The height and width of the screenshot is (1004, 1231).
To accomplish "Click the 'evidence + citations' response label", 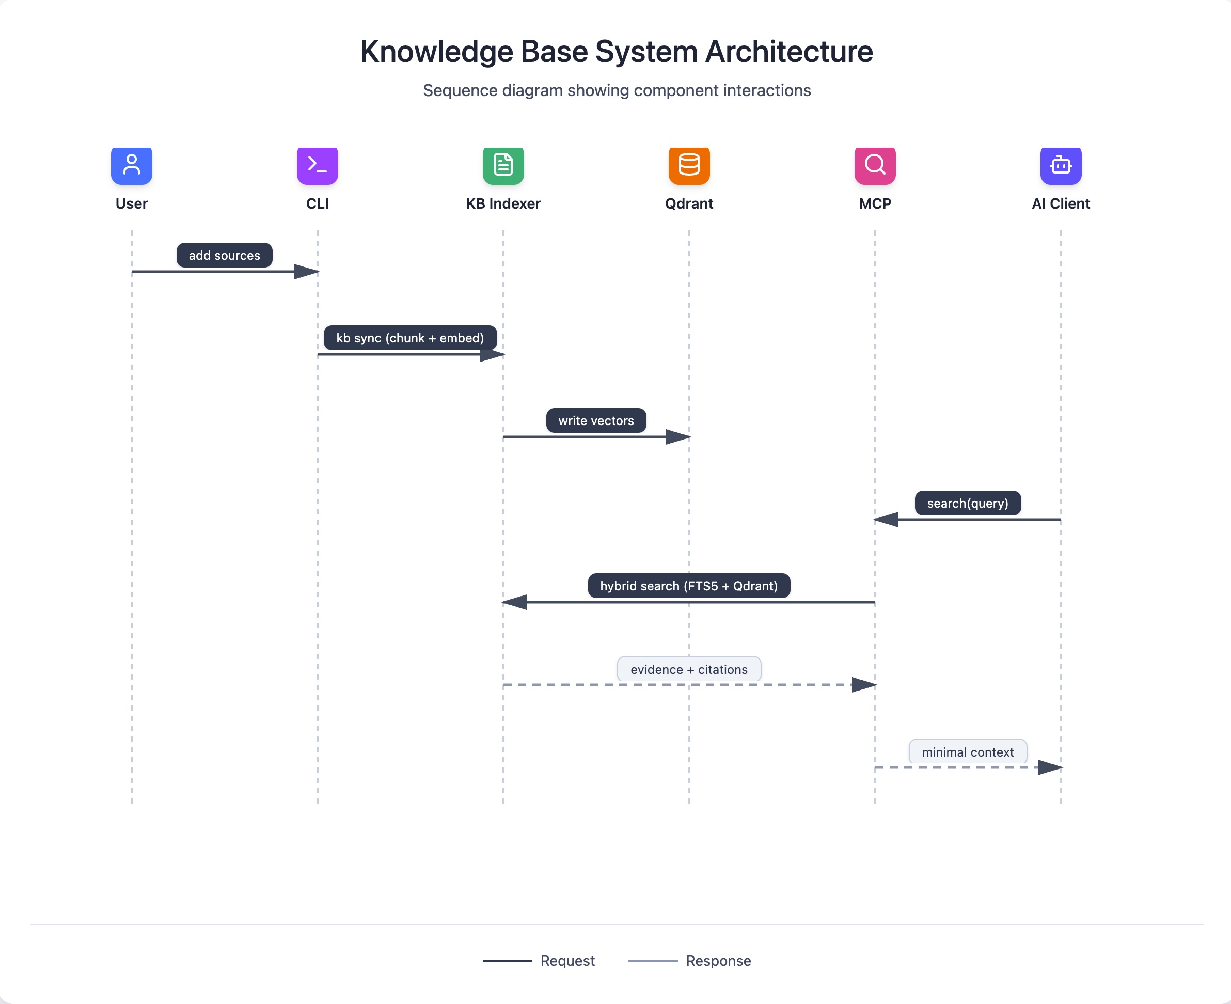I will coord(689,669).
